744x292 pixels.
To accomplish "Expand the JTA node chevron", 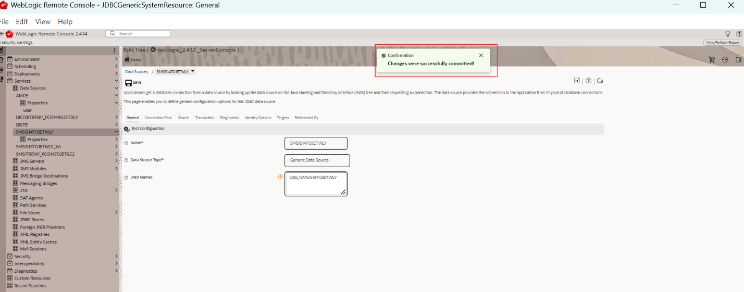I will 116,191.
